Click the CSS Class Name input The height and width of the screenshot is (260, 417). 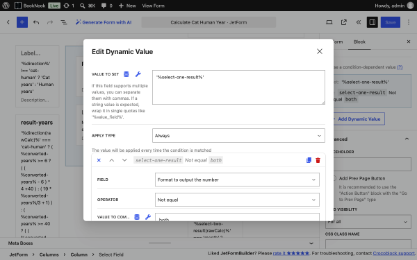point(368,243)
